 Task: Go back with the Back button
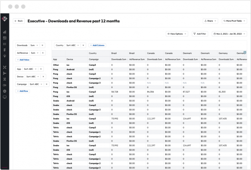(x=19, y=21)
